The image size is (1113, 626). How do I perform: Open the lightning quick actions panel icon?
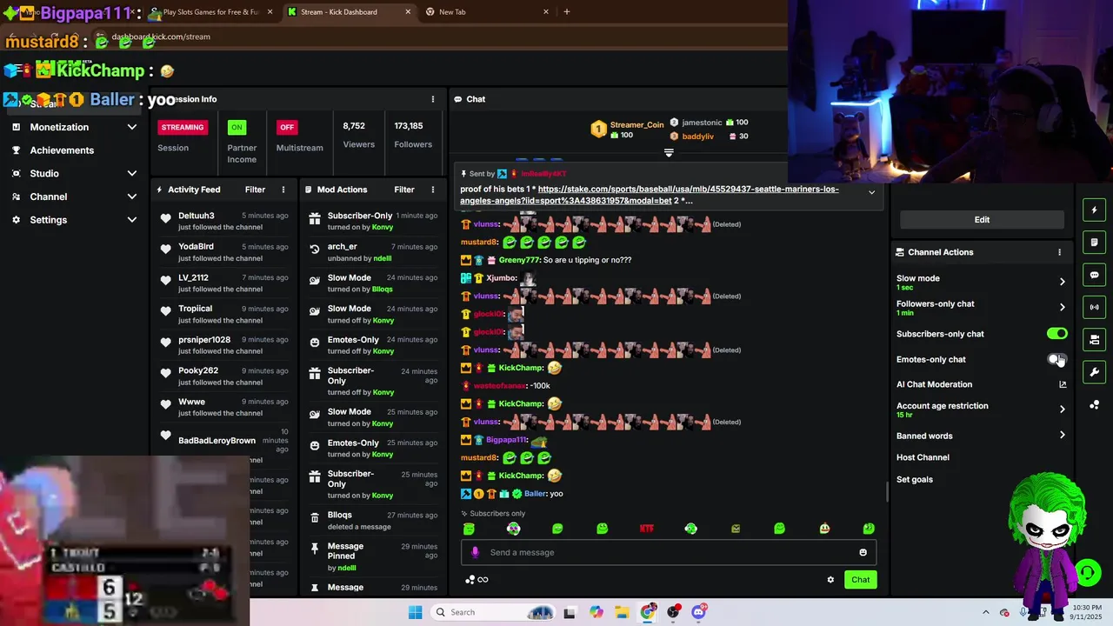(1094, 210)
